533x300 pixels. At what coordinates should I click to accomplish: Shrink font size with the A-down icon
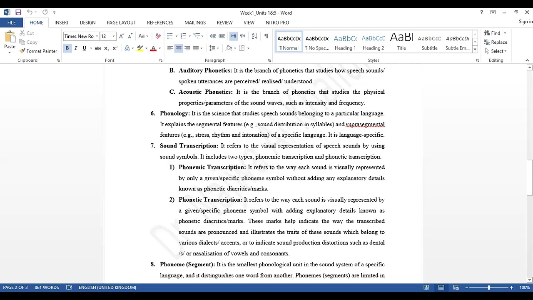click(x=130, y=36)
